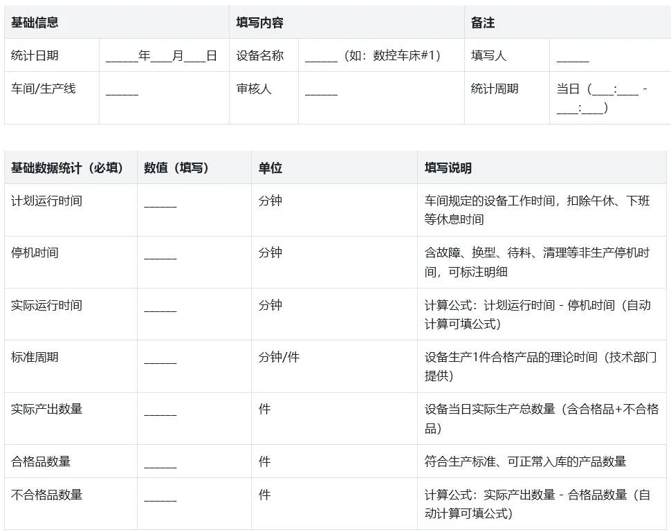Click the 统计日期 date blank field
Viewport: 671px width, 532px height.
pos(161,56)
